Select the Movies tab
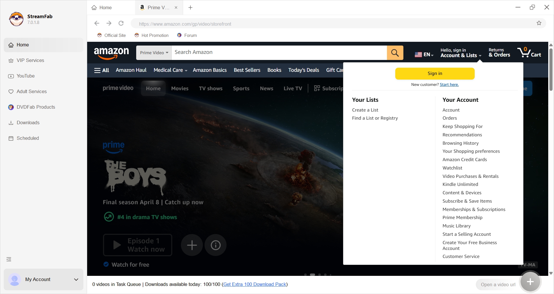The image size is (554, 294). pos(180,88)
